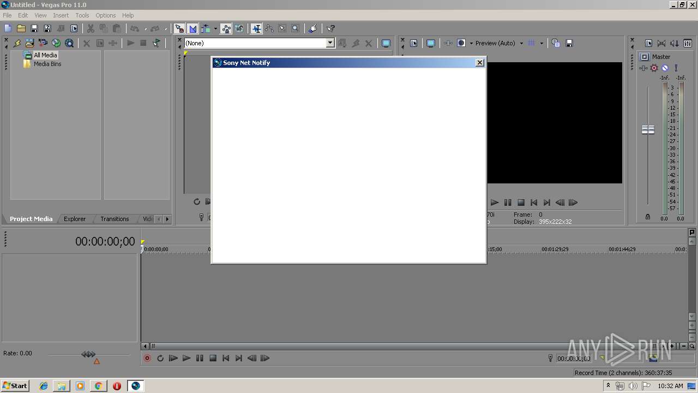This screenshot has height=393, width=698.
Task: Toggle Downmix Output in Master Bus
Action: tap(661, 43)
